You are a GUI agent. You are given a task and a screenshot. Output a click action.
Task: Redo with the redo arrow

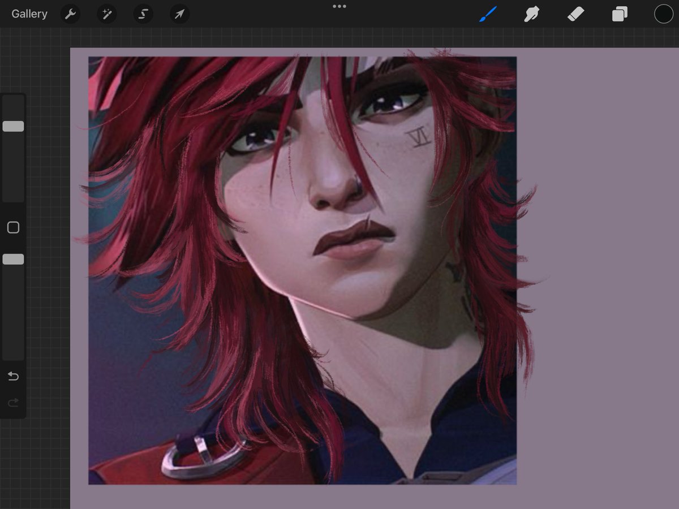(x=13, y=403)
